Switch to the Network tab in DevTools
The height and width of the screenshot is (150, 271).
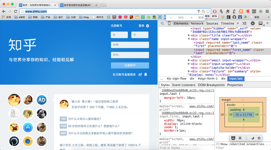coord(197,23)
